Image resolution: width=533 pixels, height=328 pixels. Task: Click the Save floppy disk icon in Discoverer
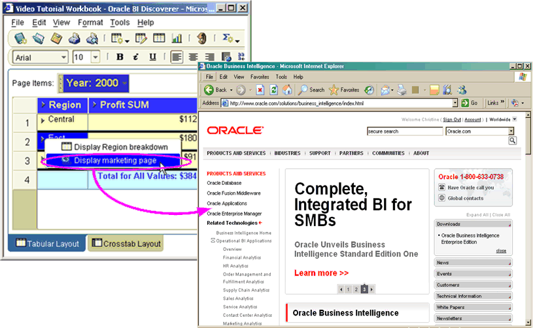click(x=56, y=39)
